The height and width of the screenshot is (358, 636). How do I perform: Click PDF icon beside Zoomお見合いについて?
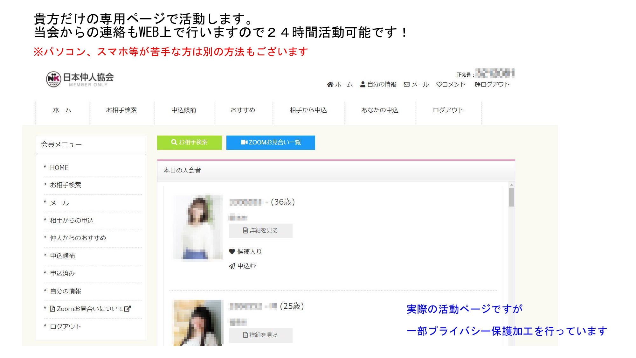tap(53, 309)
